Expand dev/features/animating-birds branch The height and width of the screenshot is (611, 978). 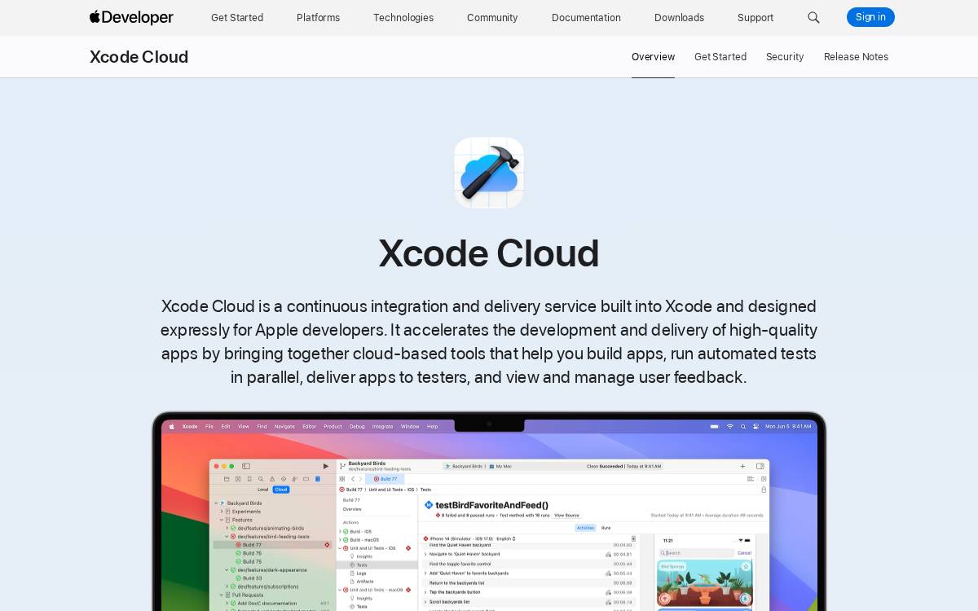point(227,528)
